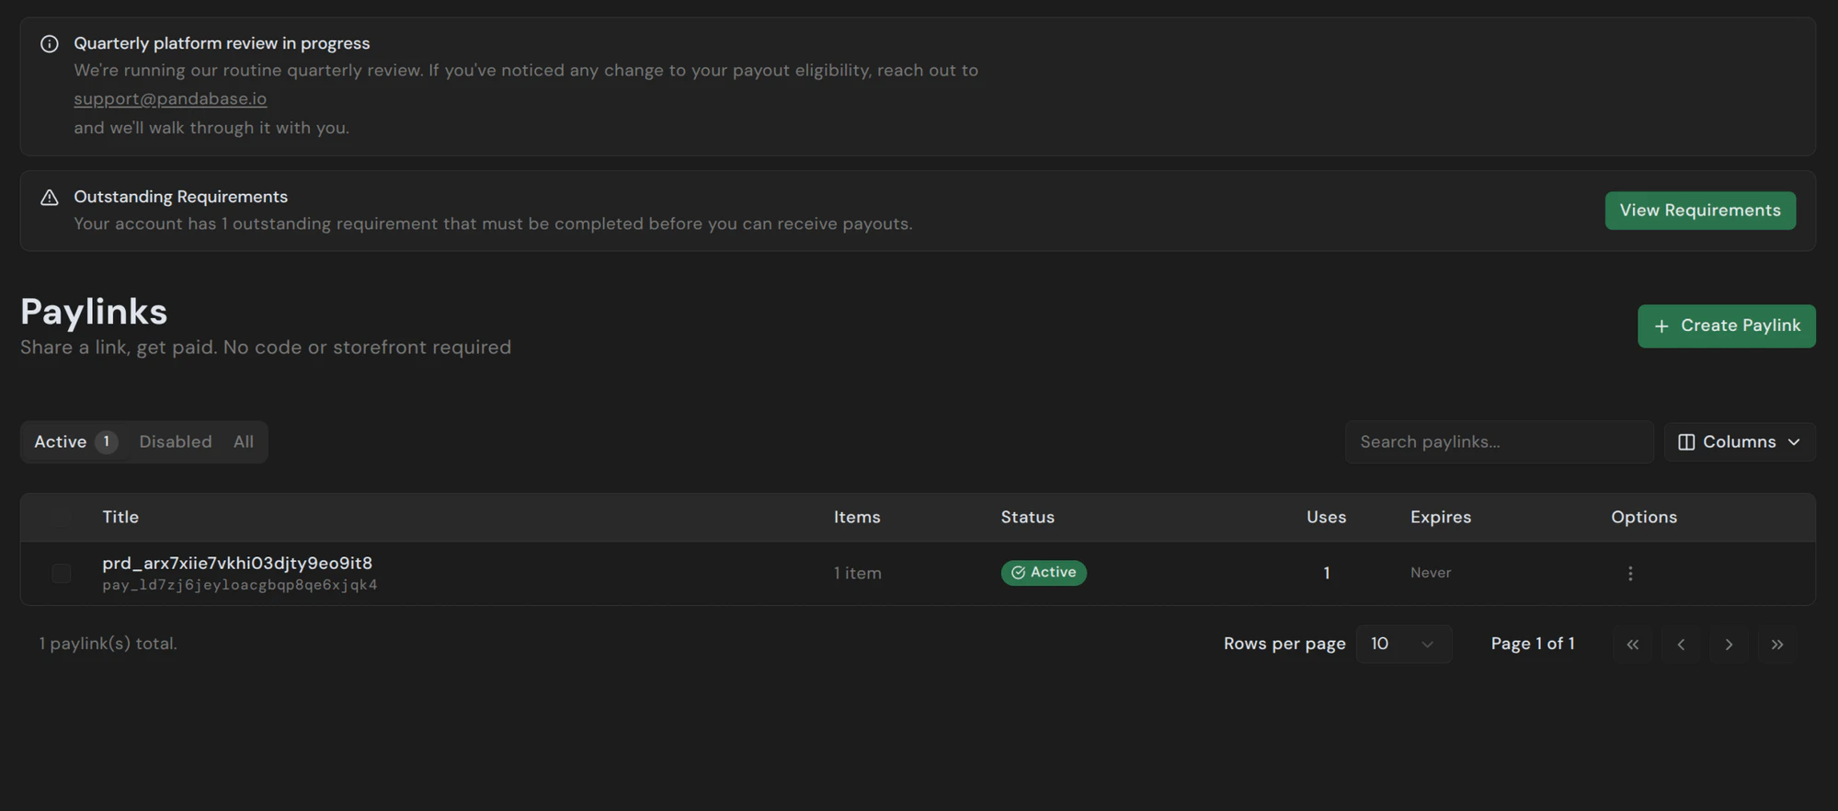
Task: Switch to the Active tab
Action: point(75,442)
